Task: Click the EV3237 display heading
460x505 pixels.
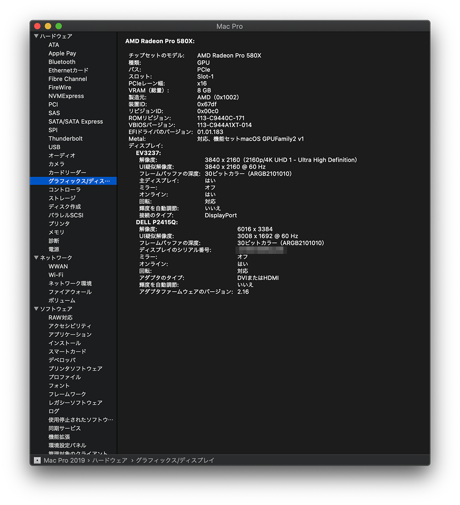Action: [148, 153]
